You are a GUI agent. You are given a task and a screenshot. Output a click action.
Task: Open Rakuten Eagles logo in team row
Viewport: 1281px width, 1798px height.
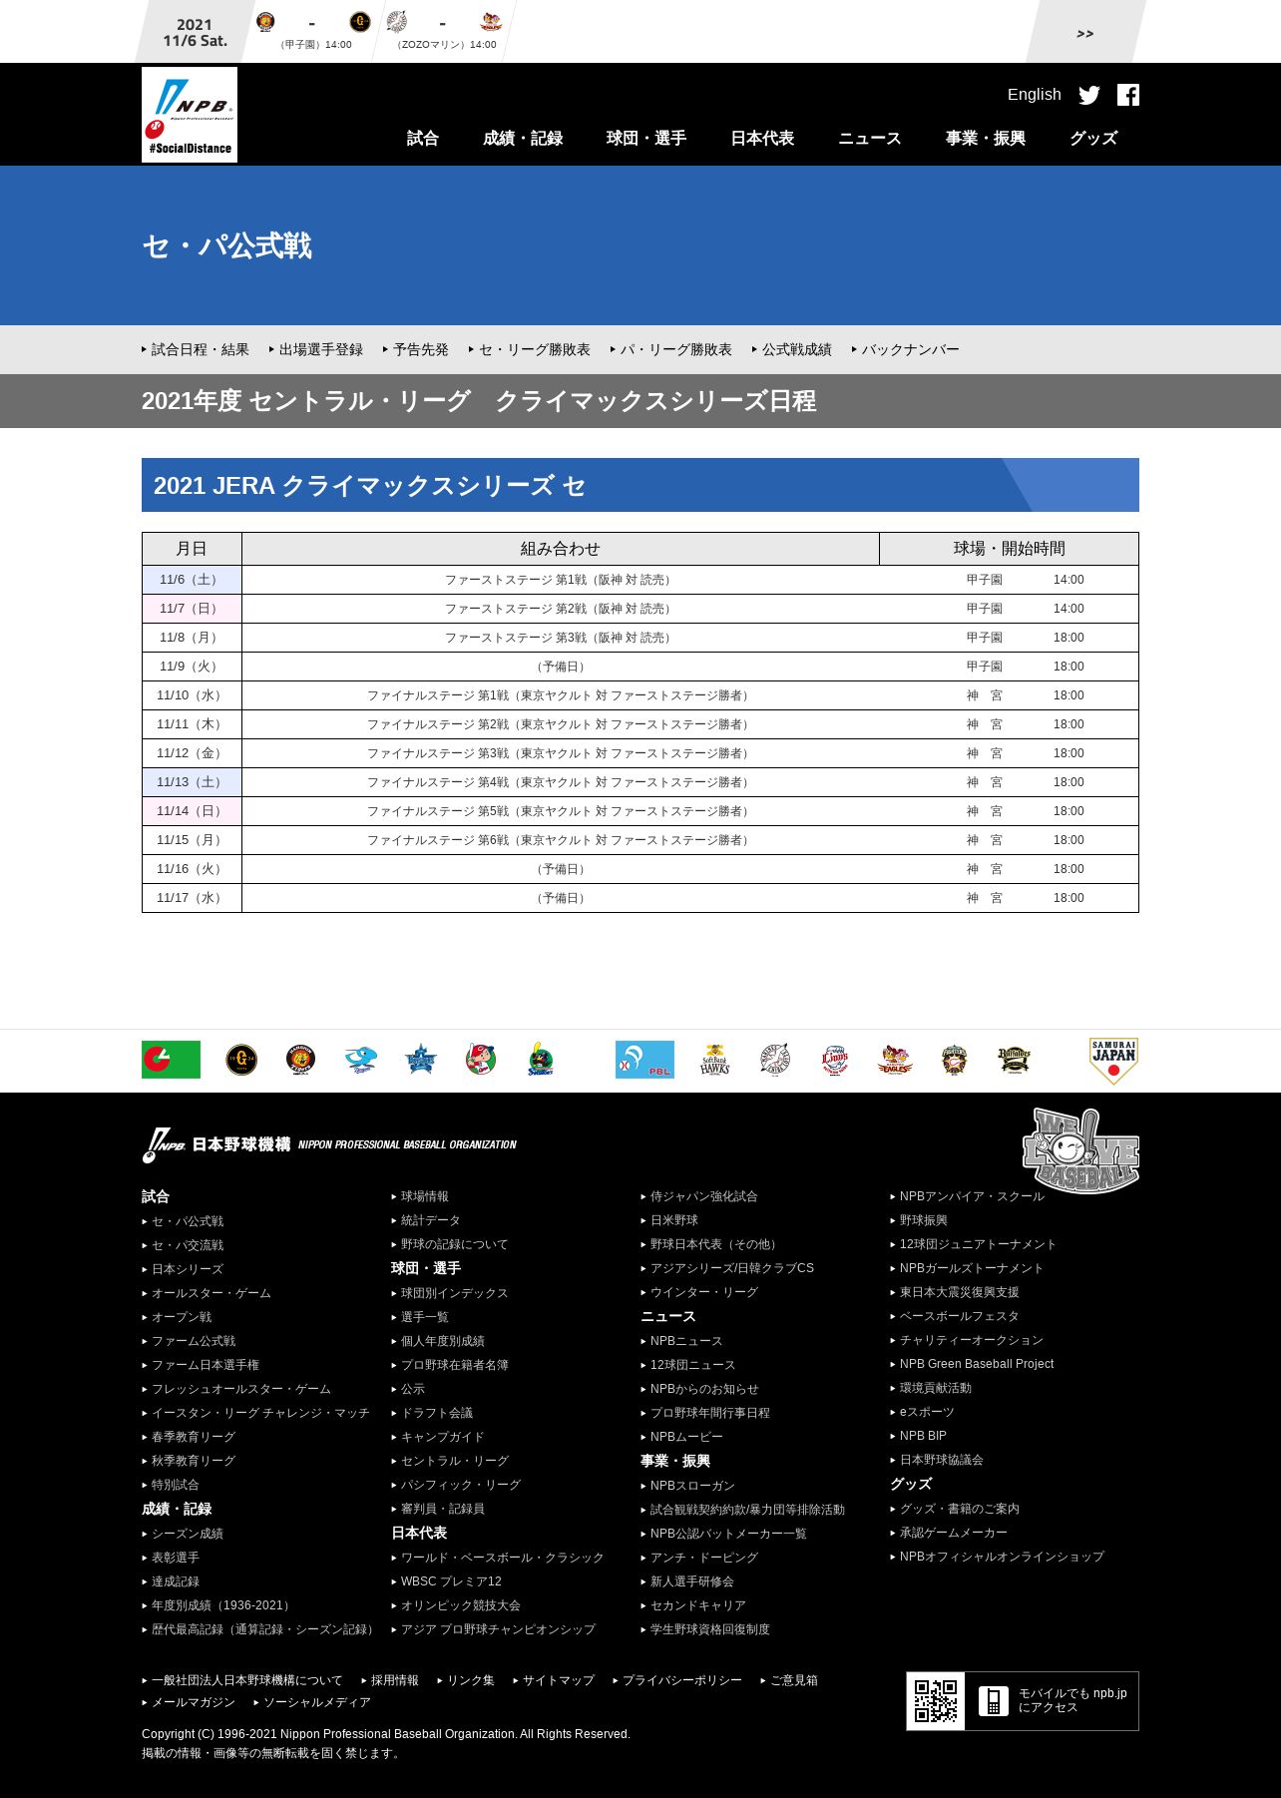895,1060
